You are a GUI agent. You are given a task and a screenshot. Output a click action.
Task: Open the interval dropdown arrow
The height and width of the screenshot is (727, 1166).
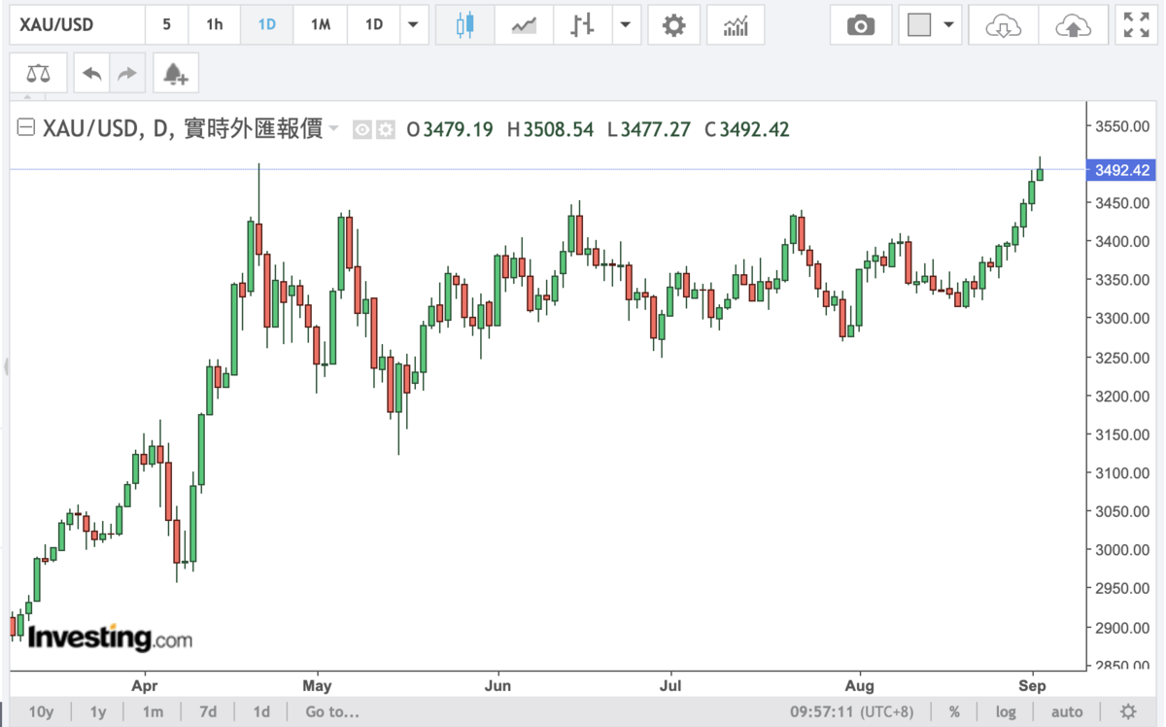click(x=415, y=25)
